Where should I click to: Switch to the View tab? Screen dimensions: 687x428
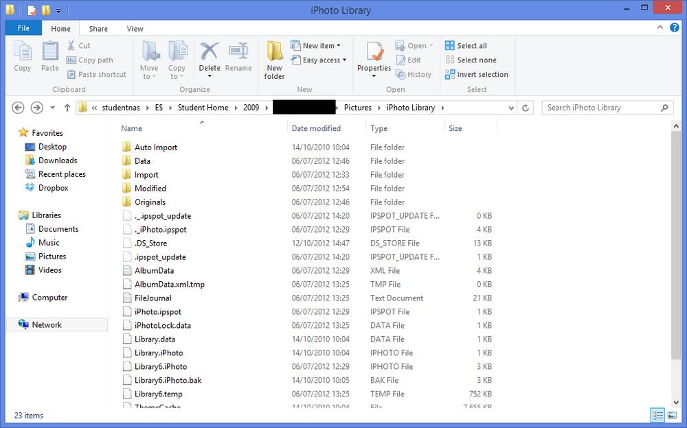point(135,28)
